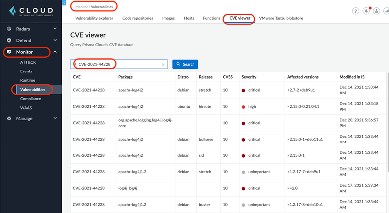Open notifications bell icon
389x213 pixels.
coord(366,11)
